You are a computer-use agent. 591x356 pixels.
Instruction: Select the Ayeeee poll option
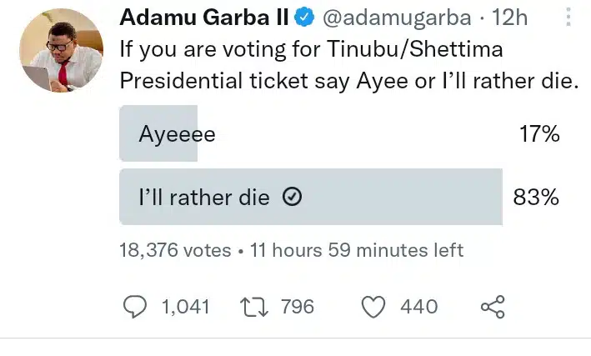pos(177,134)
